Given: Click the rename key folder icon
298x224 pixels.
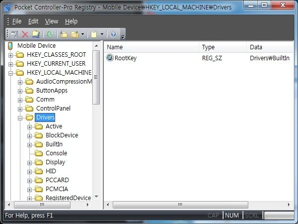Looking at the screenshot, I should 36,34.
